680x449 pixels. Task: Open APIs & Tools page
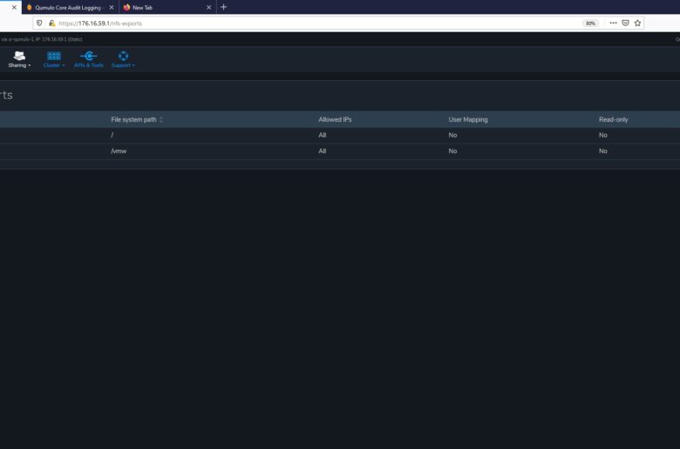pos(88,59)
